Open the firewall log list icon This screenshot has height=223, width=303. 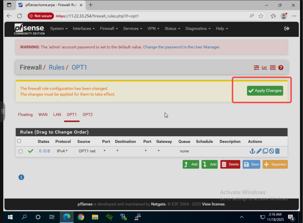pos(273,68)
